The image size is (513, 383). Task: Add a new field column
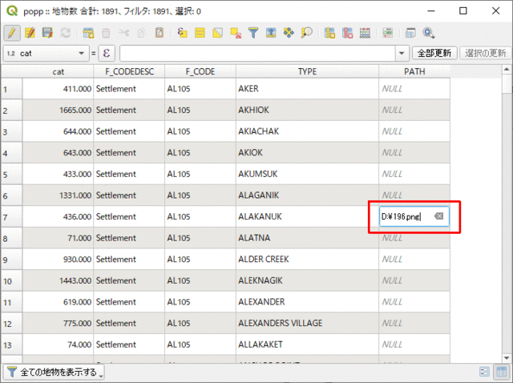tap(329, 33)
